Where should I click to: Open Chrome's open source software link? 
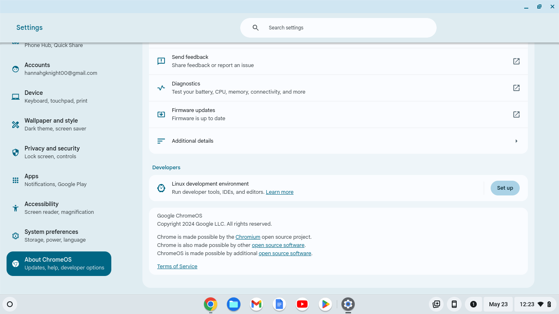point(278,245)
